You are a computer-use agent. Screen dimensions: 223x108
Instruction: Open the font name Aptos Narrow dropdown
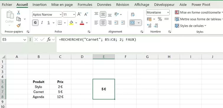pos(61,14)
